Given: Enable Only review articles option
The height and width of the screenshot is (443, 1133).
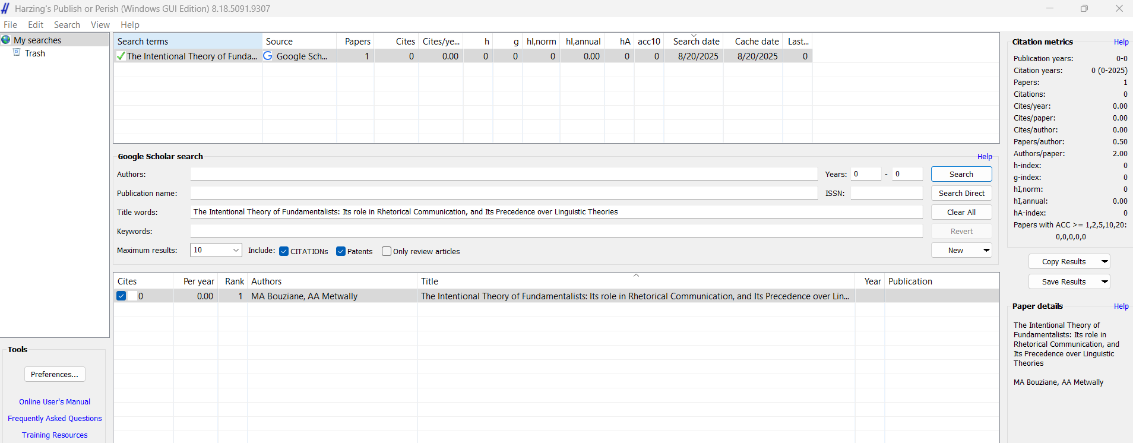Looking at the screenshot, I should click(x=387, y=251).
